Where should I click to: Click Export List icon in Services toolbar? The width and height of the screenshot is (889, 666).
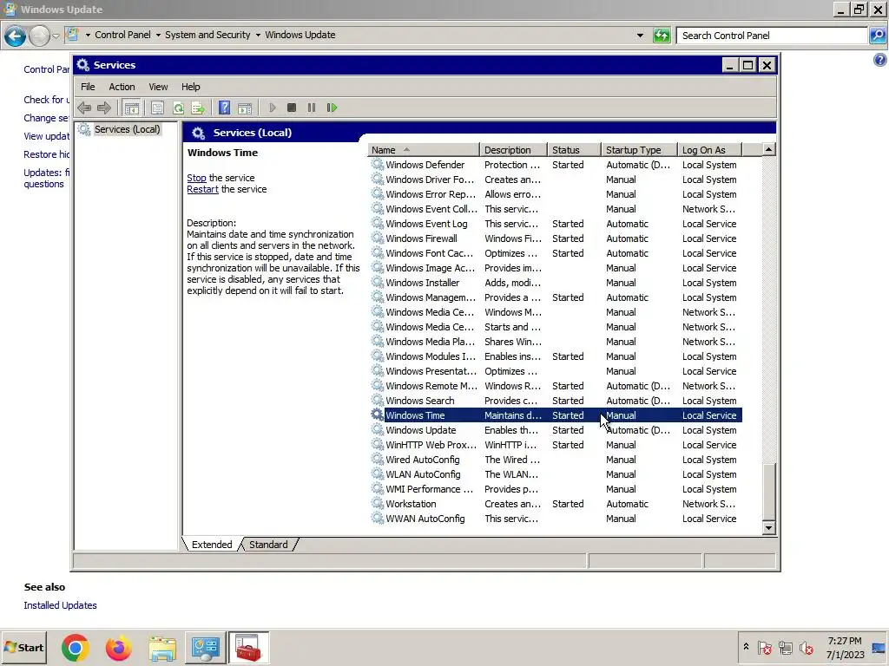(198, 108)
